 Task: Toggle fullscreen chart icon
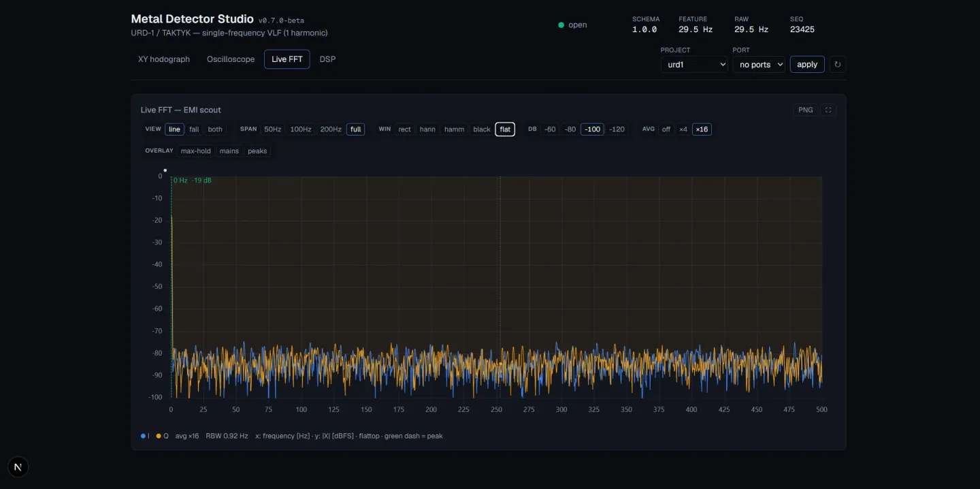click(x=828, y=110)
